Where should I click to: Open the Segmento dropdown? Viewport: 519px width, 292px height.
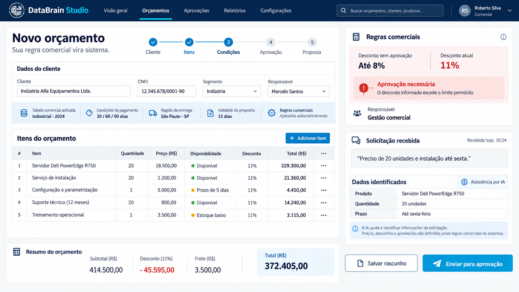(232, 91)
